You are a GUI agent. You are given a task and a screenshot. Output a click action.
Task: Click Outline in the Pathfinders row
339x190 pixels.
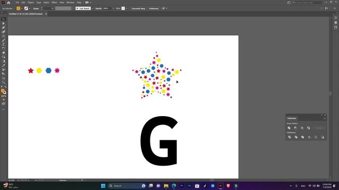point(316,137)
